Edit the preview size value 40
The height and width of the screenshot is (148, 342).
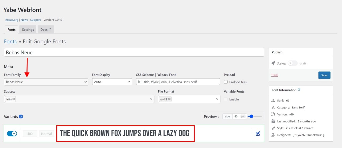tap(236, 116)
